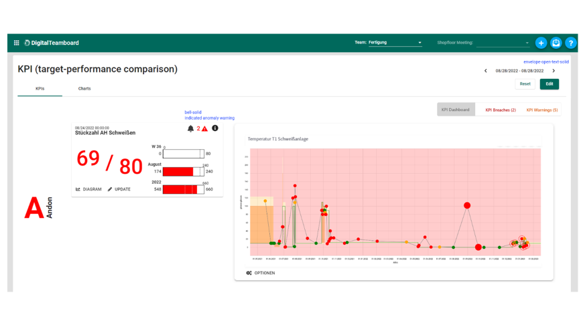
Task: Click the red anomaly warning triangle
Action: tap(205, 128)
